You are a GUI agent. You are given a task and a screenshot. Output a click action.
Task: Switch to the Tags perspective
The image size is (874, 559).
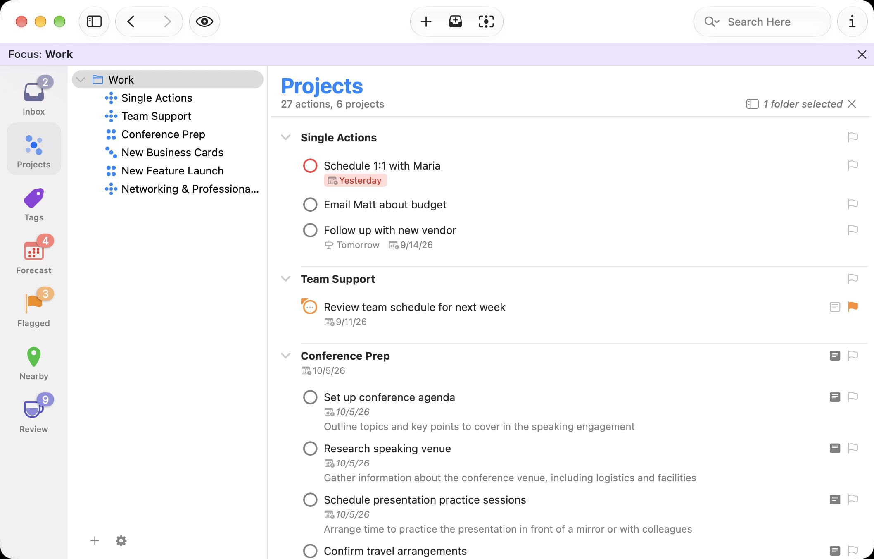(x=33, y=205)
